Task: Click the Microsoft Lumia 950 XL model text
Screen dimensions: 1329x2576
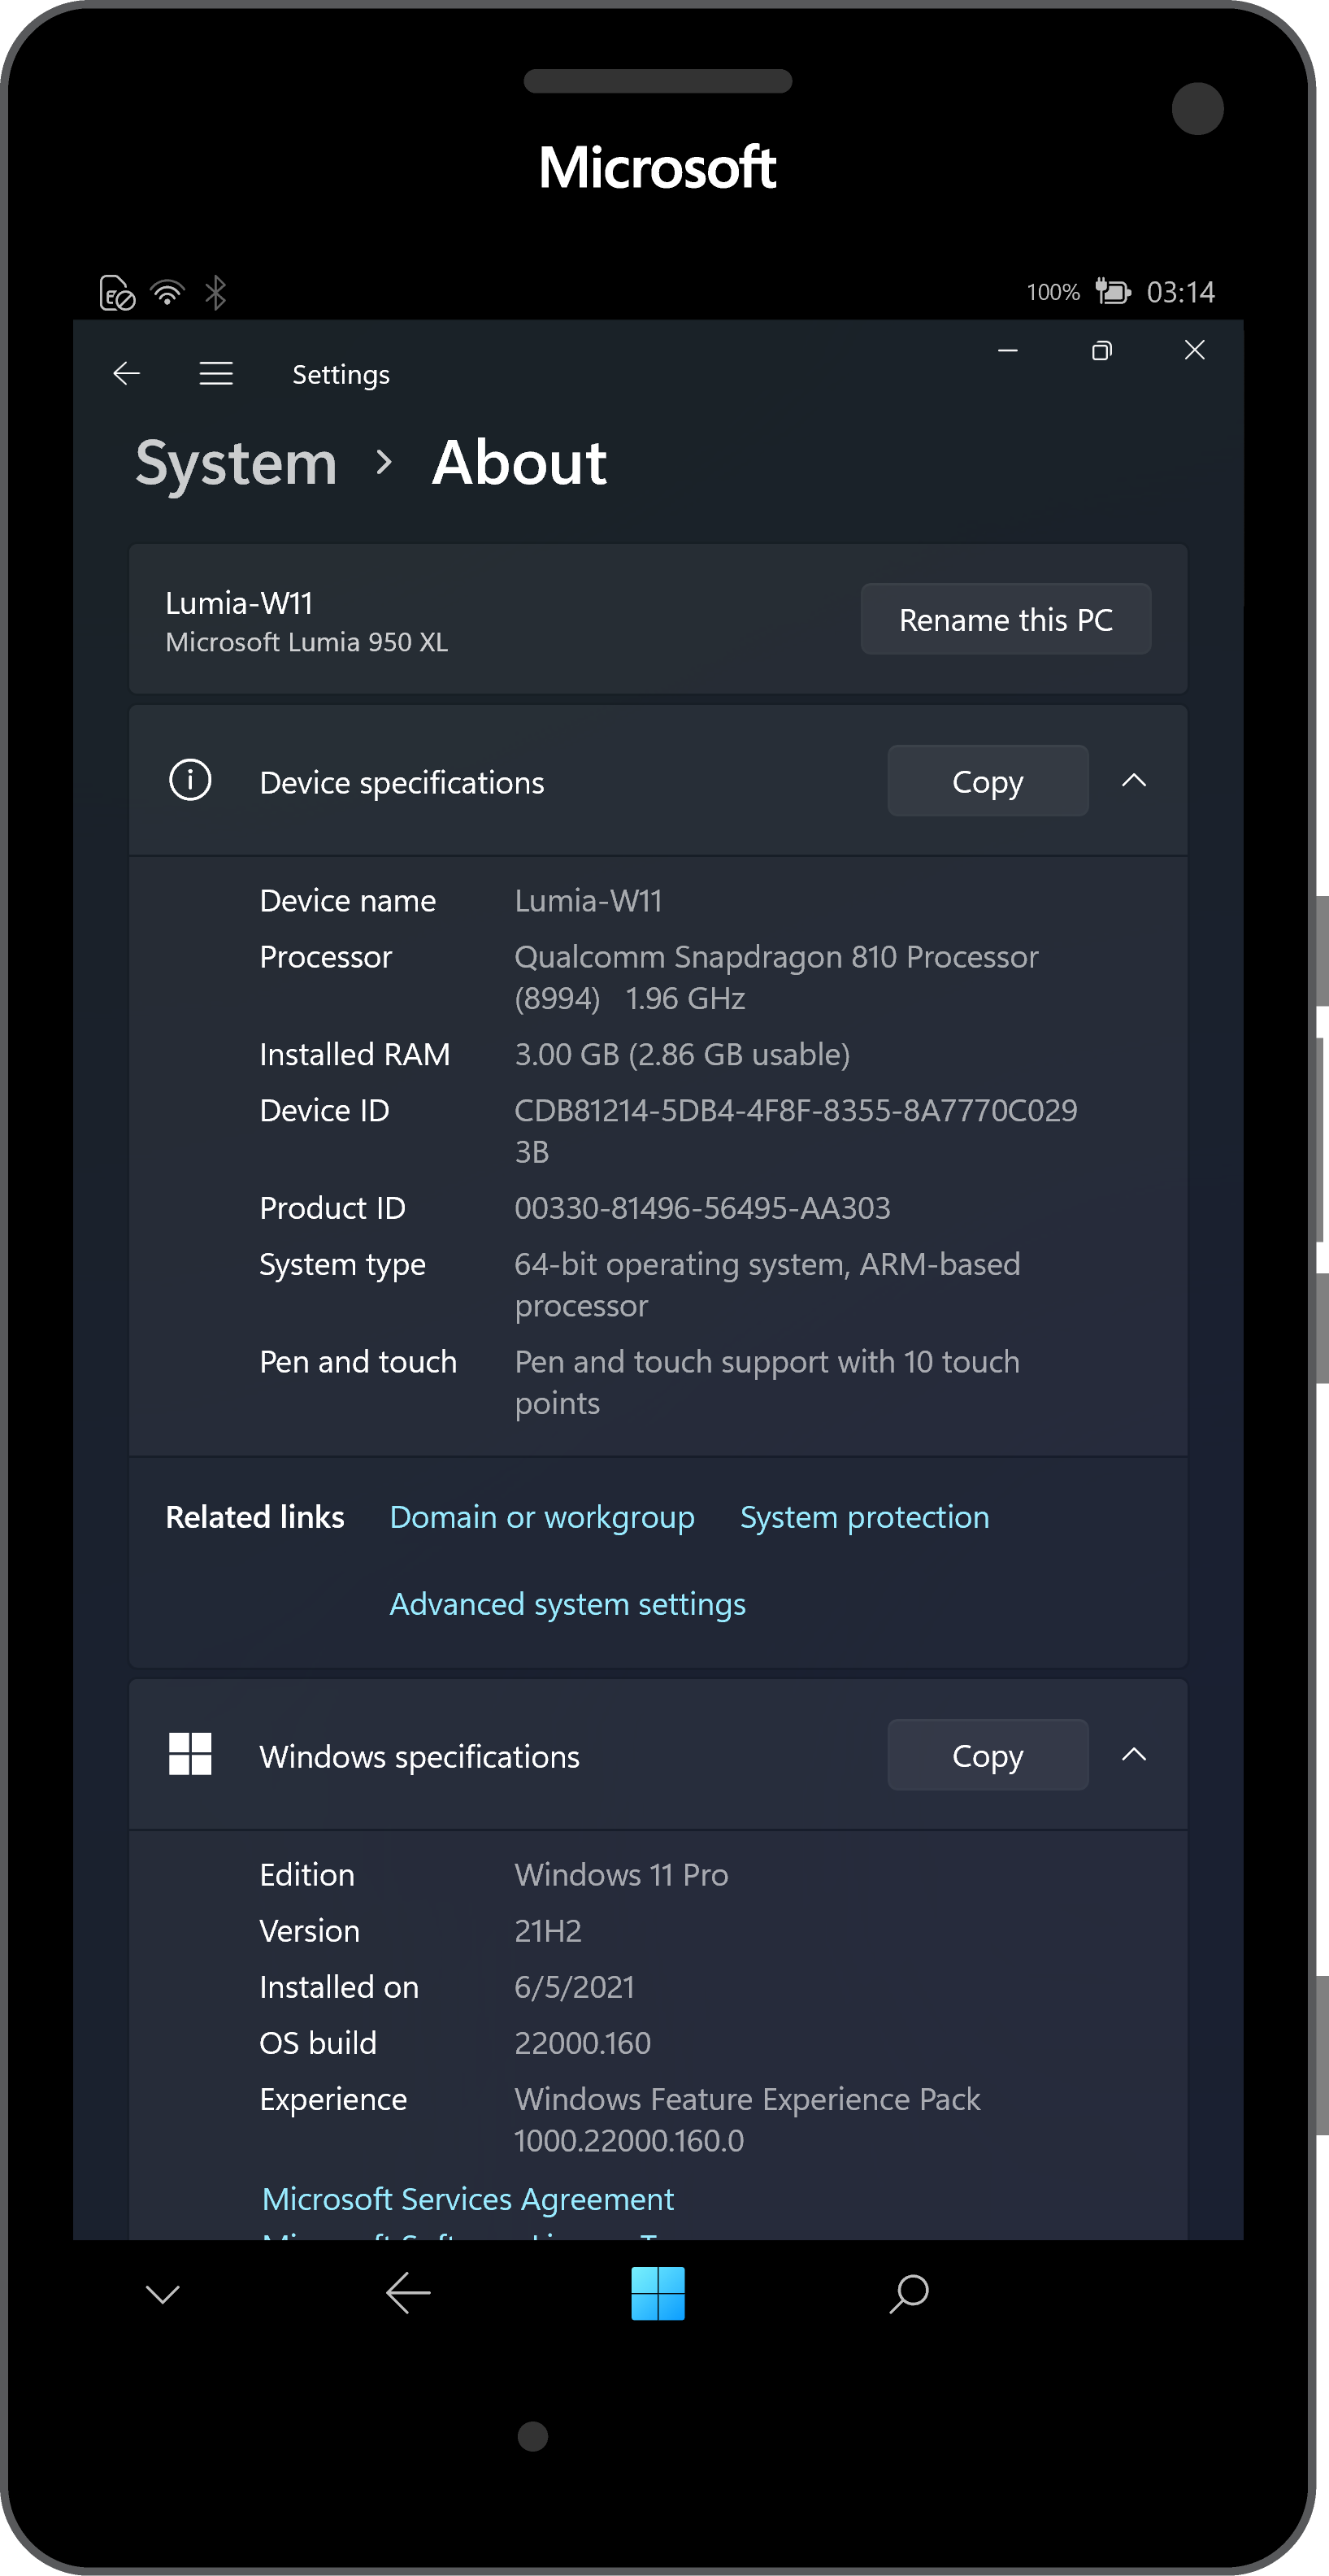Action: pos(306,642)
